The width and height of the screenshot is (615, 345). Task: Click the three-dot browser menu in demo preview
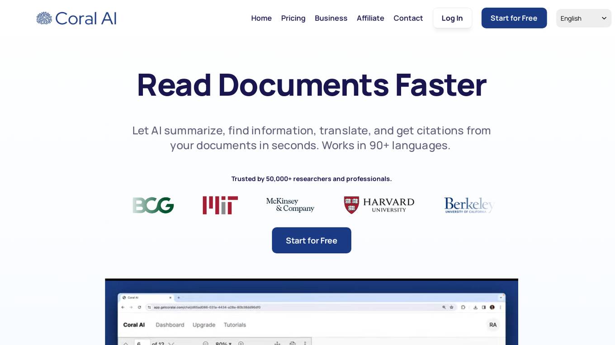(500, 307)
